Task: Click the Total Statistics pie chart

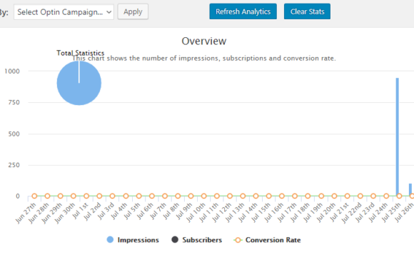Action: 79,83
